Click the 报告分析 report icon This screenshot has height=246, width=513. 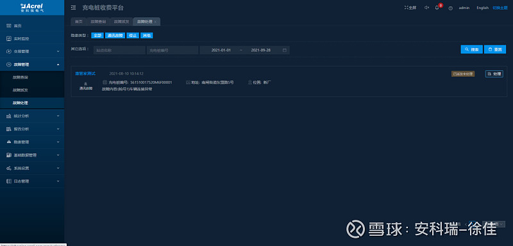coord(9,129)
